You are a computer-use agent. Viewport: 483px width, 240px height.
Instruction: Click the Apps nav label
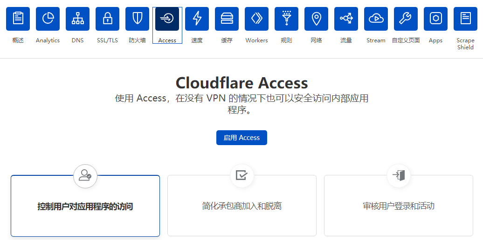pos(435,40)
